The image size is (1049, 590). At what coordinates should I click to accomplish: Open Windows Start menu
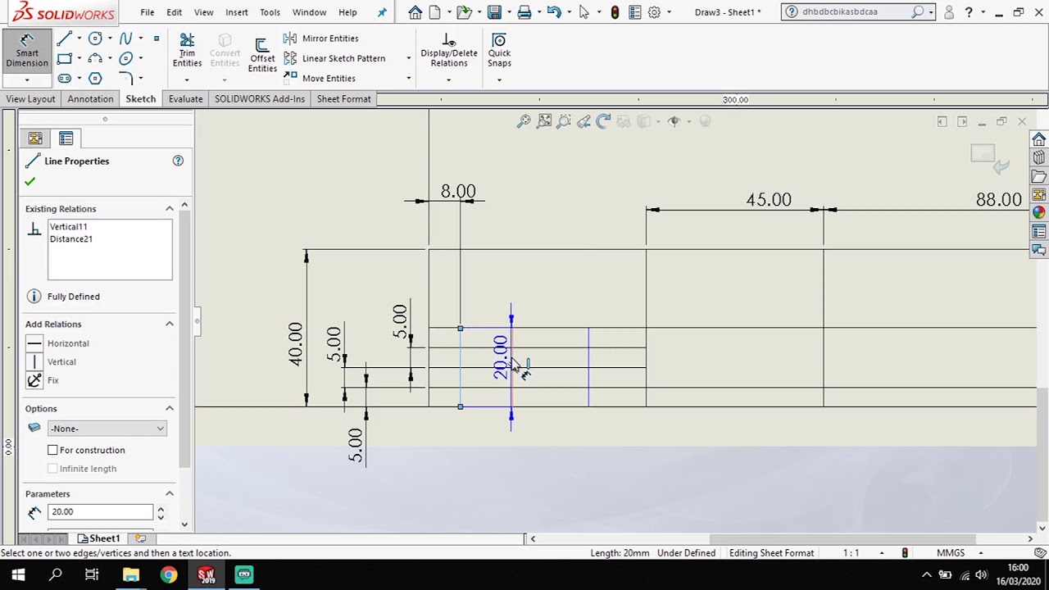click(18, 575)
